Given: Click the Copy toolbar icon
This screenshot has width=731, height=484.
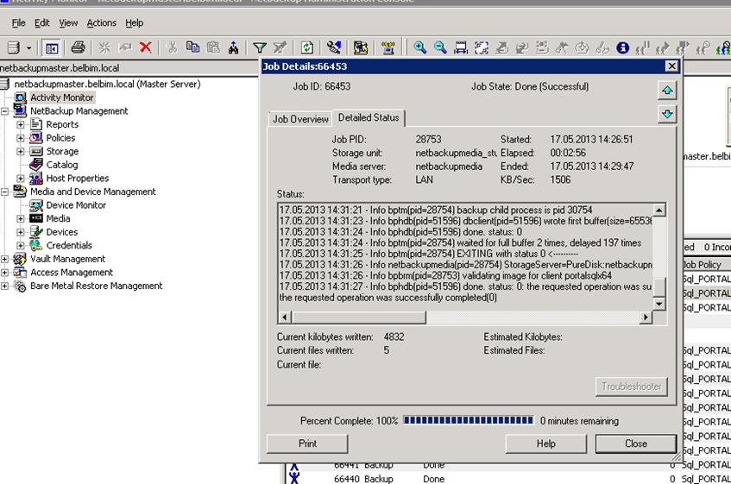Looking at the screenshot, I should point(192,47).
